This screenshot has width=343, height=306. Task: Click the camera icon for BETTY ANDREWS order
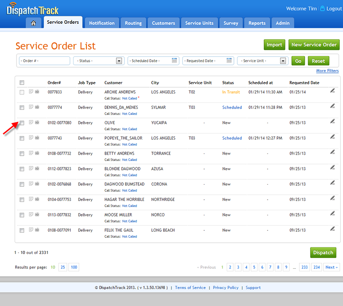pos(37,153)
